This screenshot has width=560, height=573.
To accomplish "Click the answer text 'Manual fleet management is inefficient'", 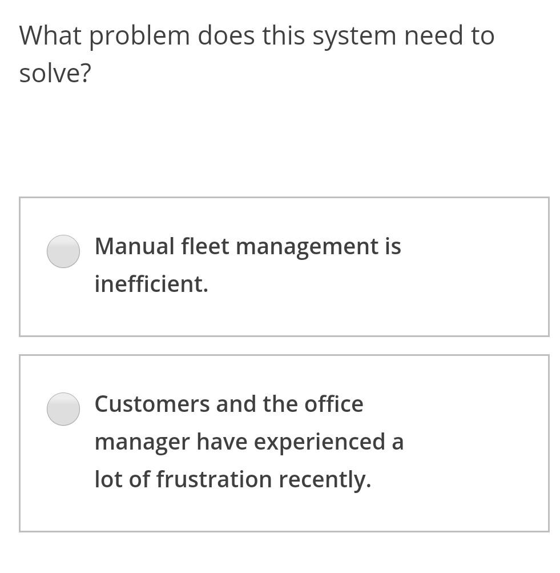I will coord(248,265).
